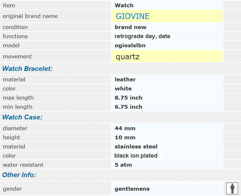This screenshot has height=196, width=241.
Task: Click the 'original brand name' label
Action: coord(30,16)
